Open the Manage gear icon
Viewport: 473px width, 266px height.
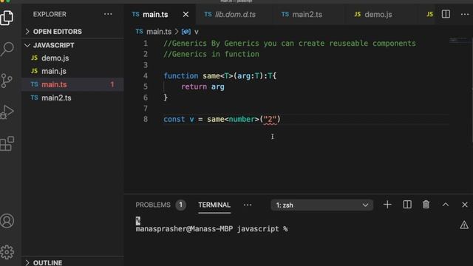7,252
